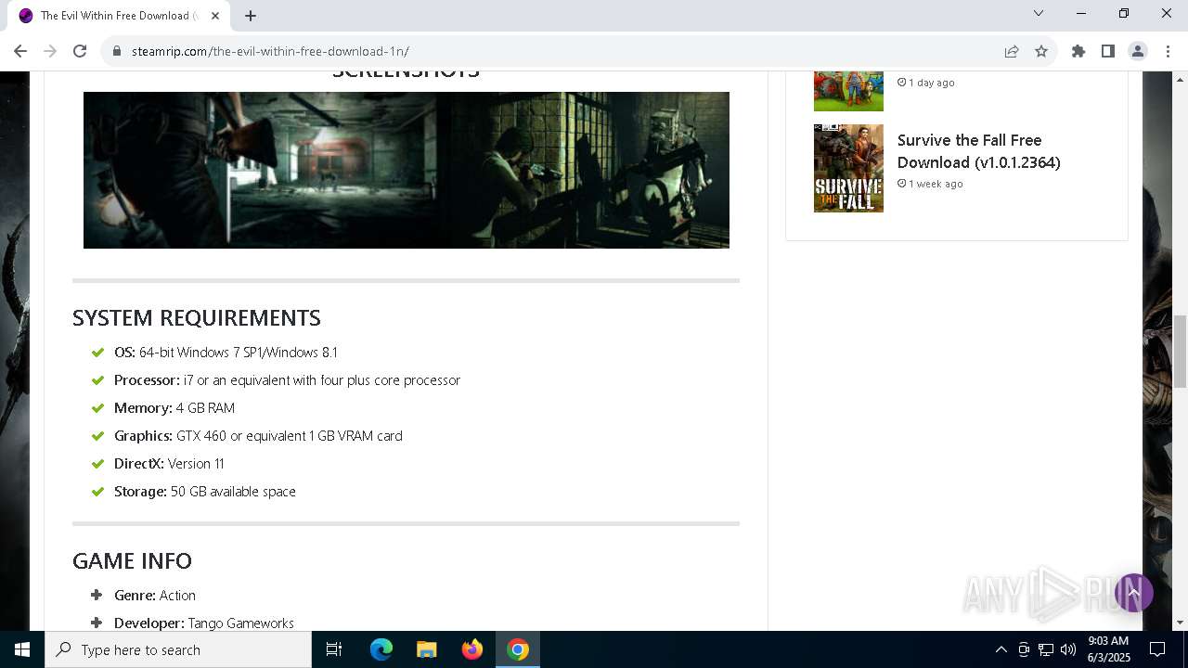Click the purple scroll-to-top button
This screenshot has height=668, width=1188.
click(x=1133, y=592)
